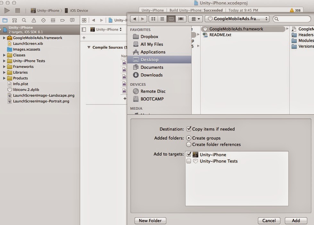This screenshot has width=314, height=225.
Task: Open the Breakpoint navigator icon
Action: coord(62,20)
